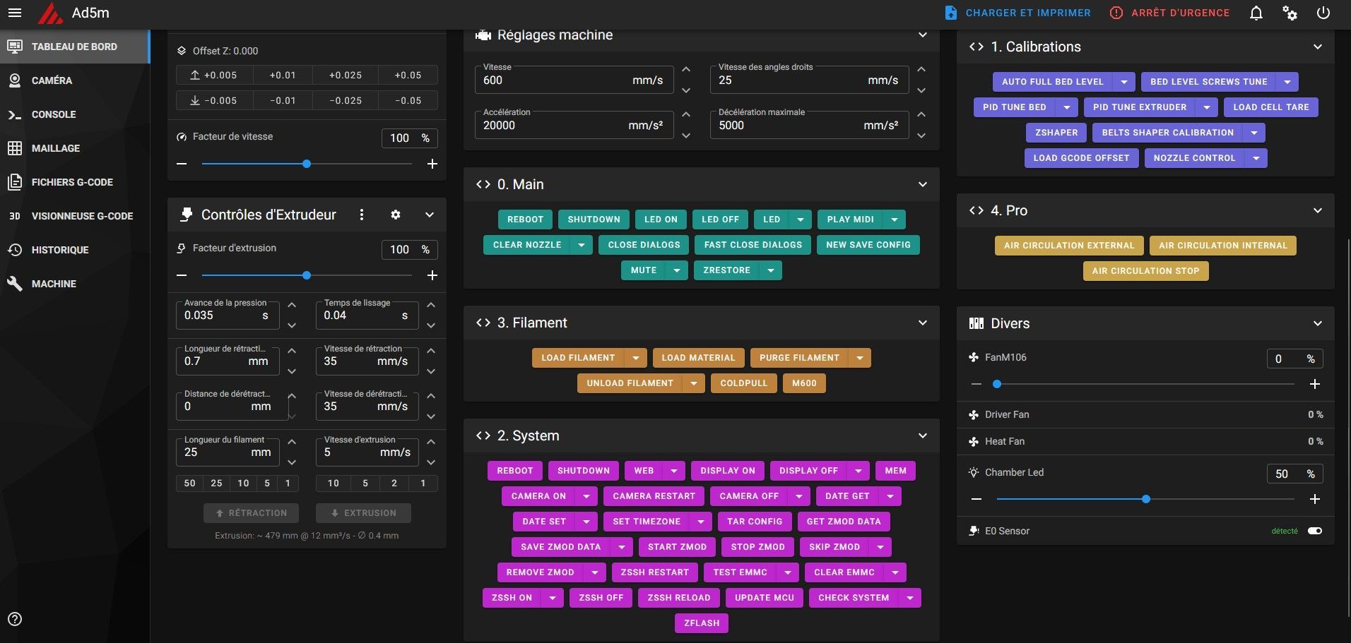
Task: Click the FanM106 slider handle
Action: pyautogui.click(x=997, y=384)
